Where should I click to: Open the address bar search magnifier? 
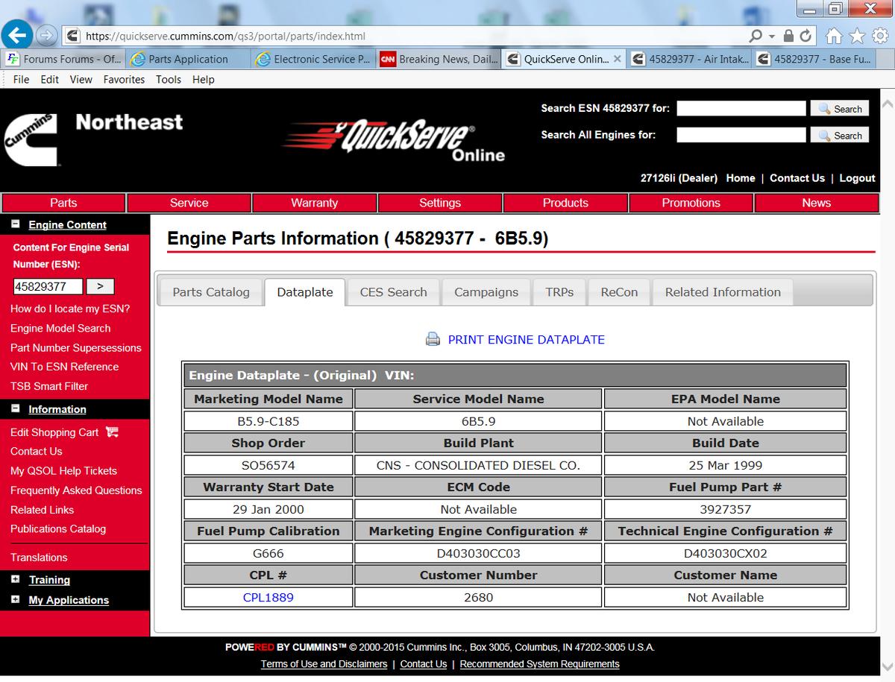point(756,36)
